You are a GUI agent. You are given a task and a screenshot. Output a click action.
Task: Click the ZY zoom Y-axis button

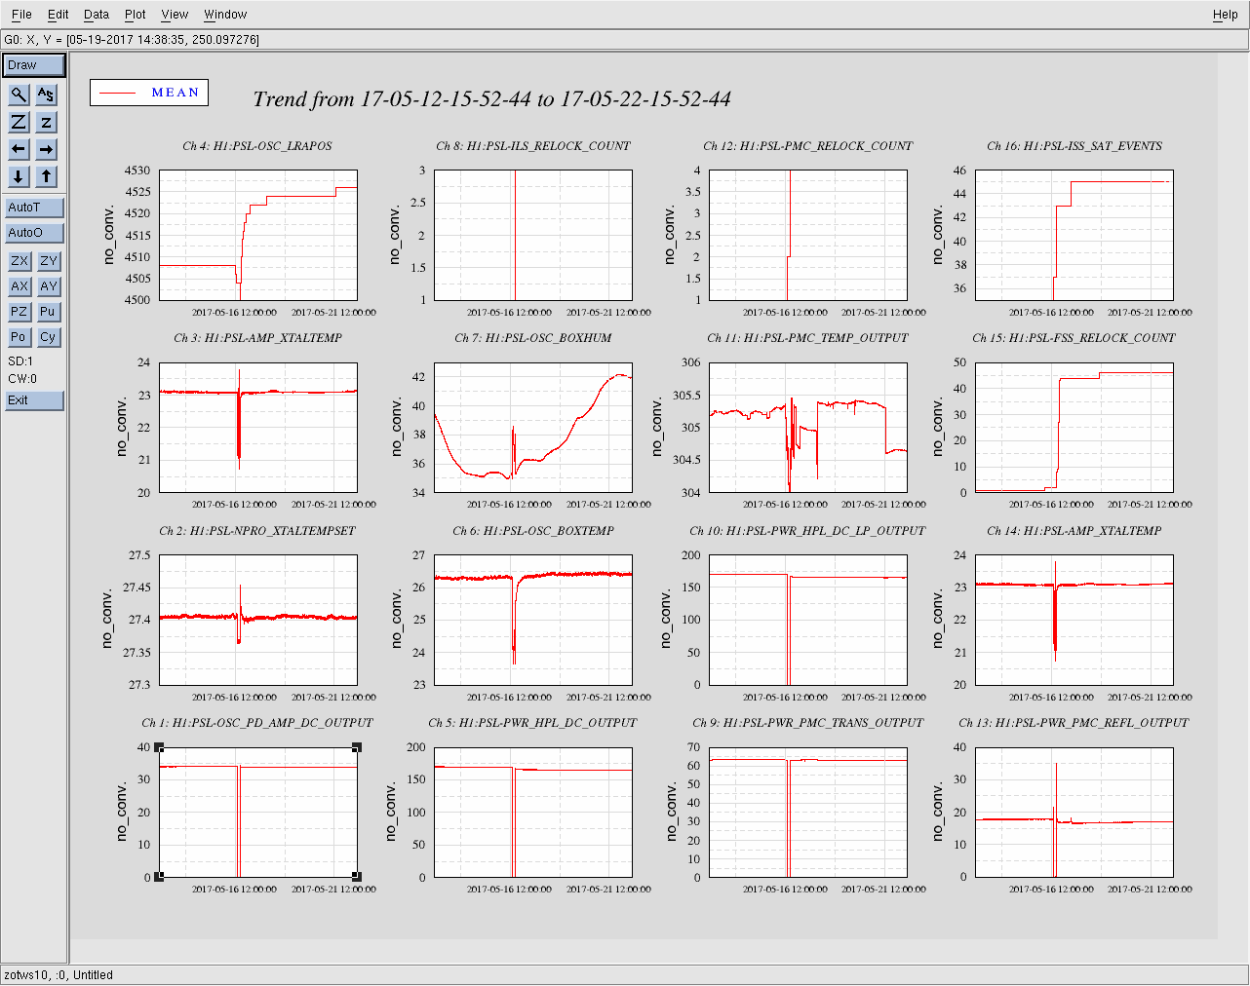pos(49,261)
